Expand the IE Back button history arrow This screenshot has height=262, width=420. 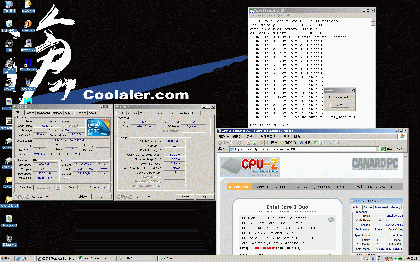[235, 143]
